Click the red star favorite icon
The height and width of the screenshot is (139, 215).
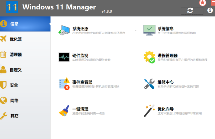(x=202, y=3)
